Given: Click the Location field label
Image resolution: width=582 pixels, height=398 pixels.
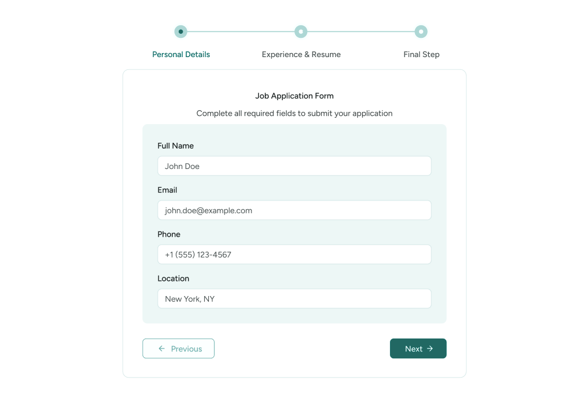Looking at the screenshot, I should [x=173, y=279].
